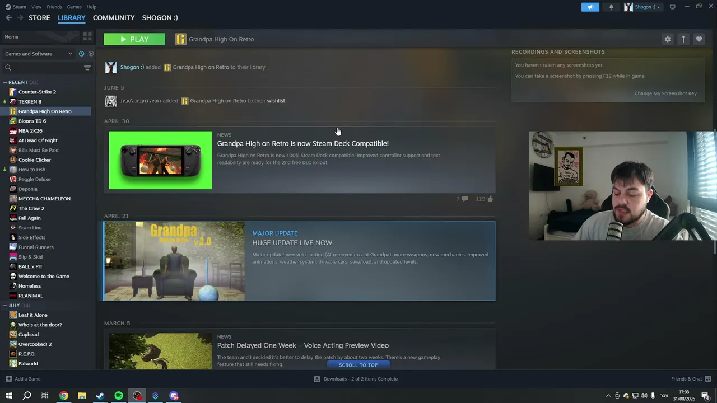Click the library search field
The height and width of the screenshot is (403, 717).
click(x=42, y=68)
